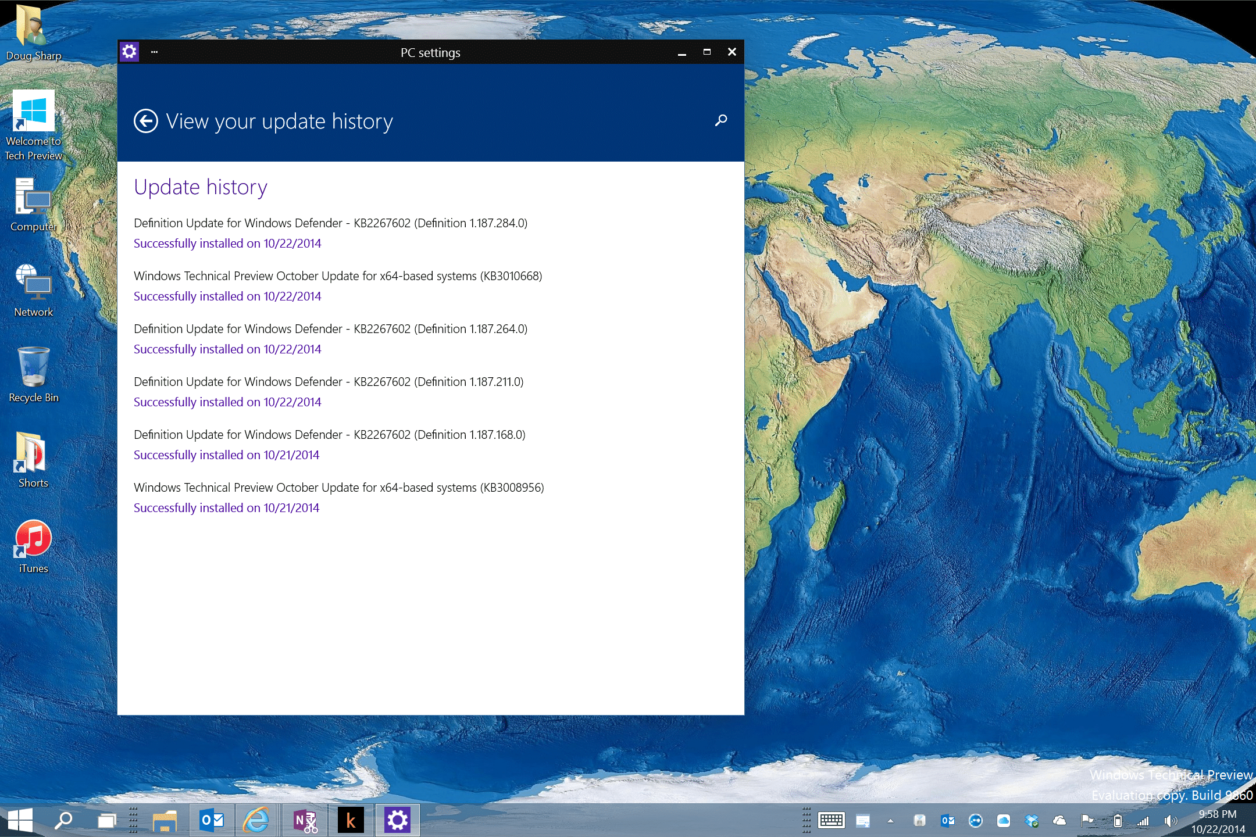Launch File Explorer from taskbar
This screenshot has width=1256, height=837.
coord(165,820)
